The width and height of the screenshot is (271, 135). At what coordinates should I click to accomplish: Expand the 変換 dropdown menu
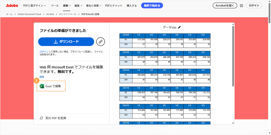tap(67, 5)
